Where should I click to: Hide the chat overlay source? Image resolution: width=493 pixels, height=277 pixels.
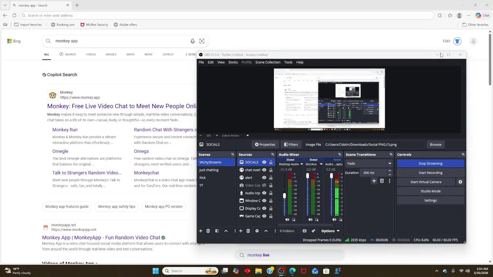click(x=264, y=170)
